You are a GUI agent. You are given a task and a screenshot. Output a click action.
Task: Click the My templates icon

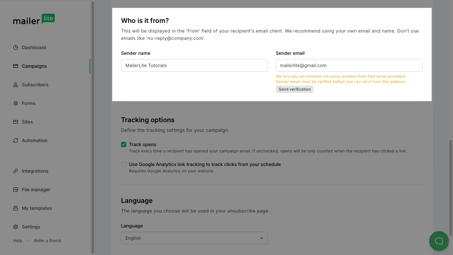point(16,208)
